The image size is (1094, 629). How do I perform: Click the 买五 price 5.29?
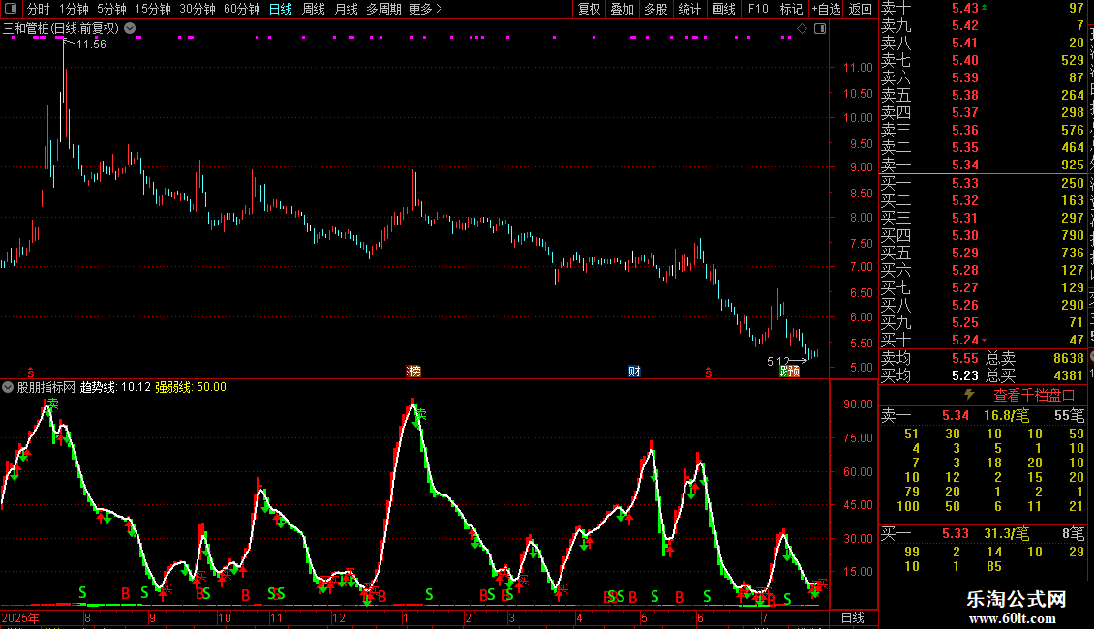pos(965,253)
